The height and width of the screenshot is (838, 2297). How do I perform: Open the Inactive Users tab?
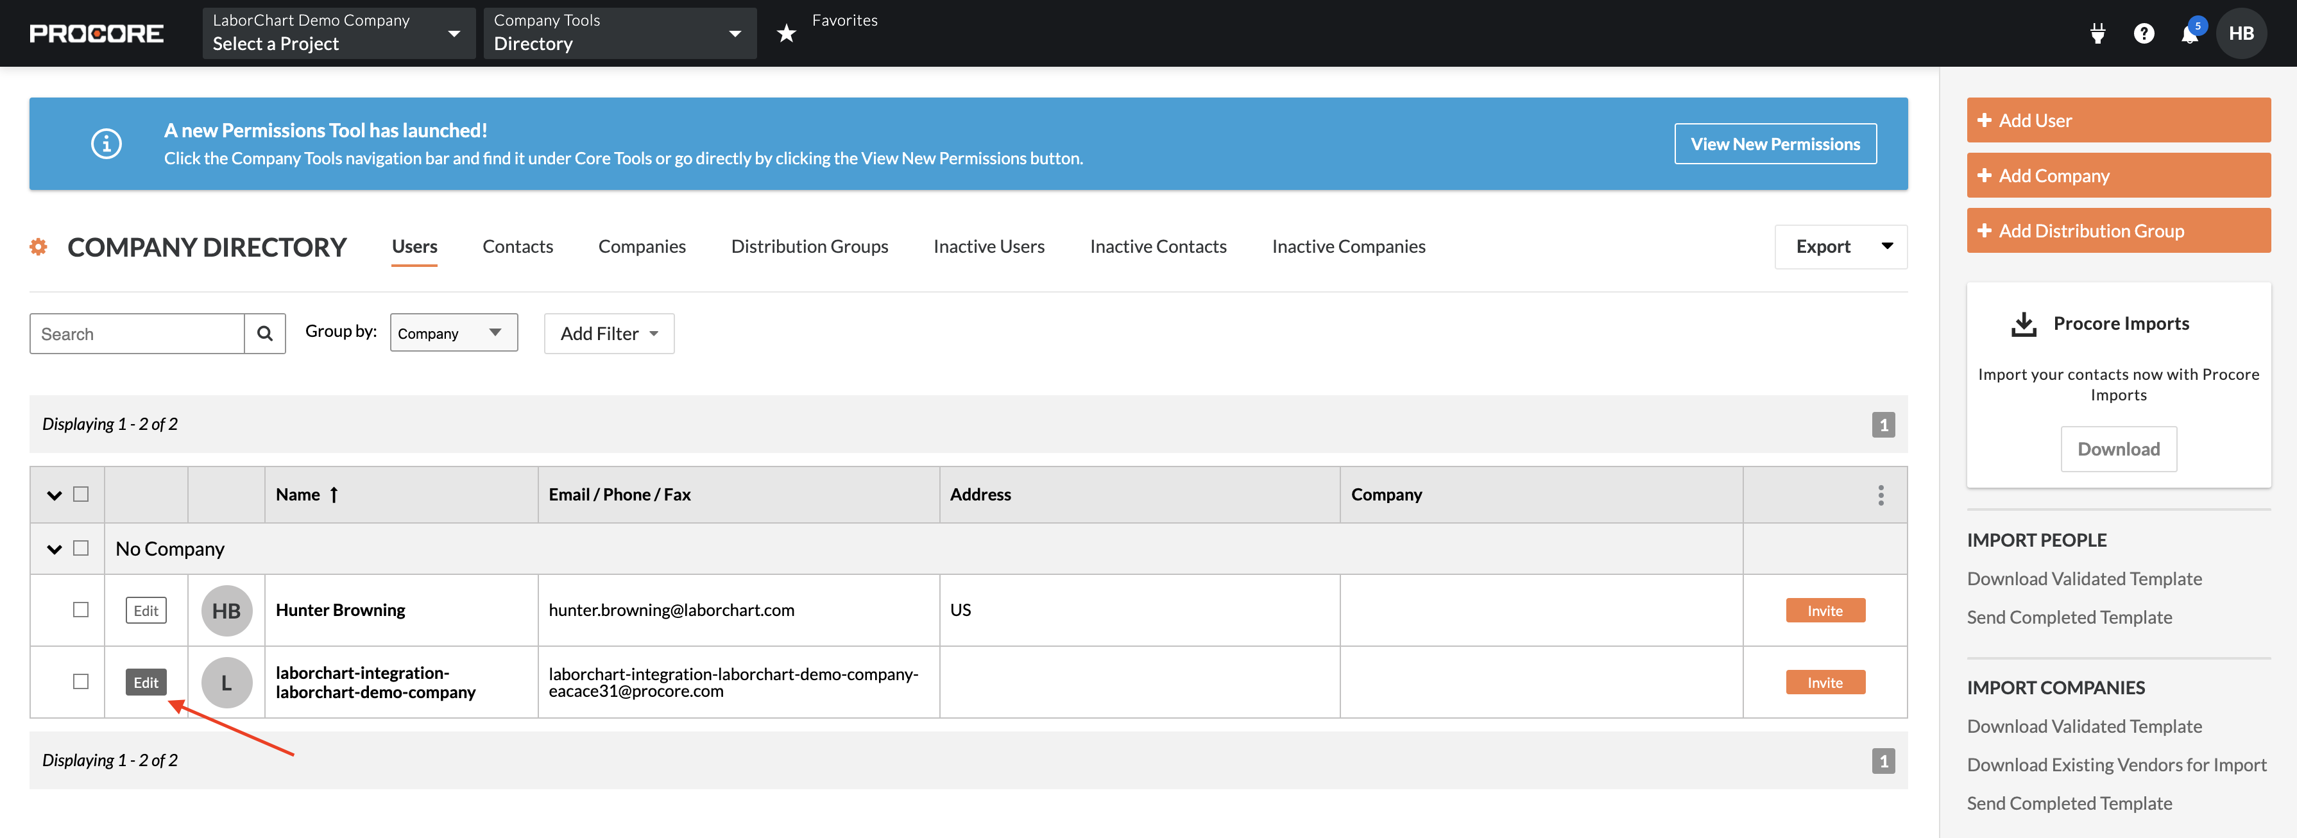[988, 246]
